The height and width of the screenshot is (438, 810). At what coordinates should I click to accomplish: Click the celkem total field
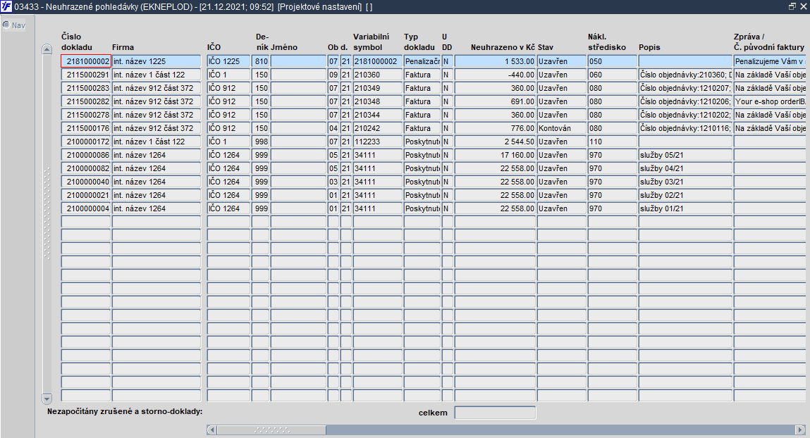coord(495,413)
